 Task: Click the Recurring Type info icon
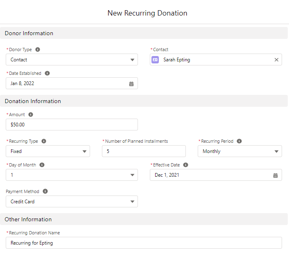(x=44, y=141)
